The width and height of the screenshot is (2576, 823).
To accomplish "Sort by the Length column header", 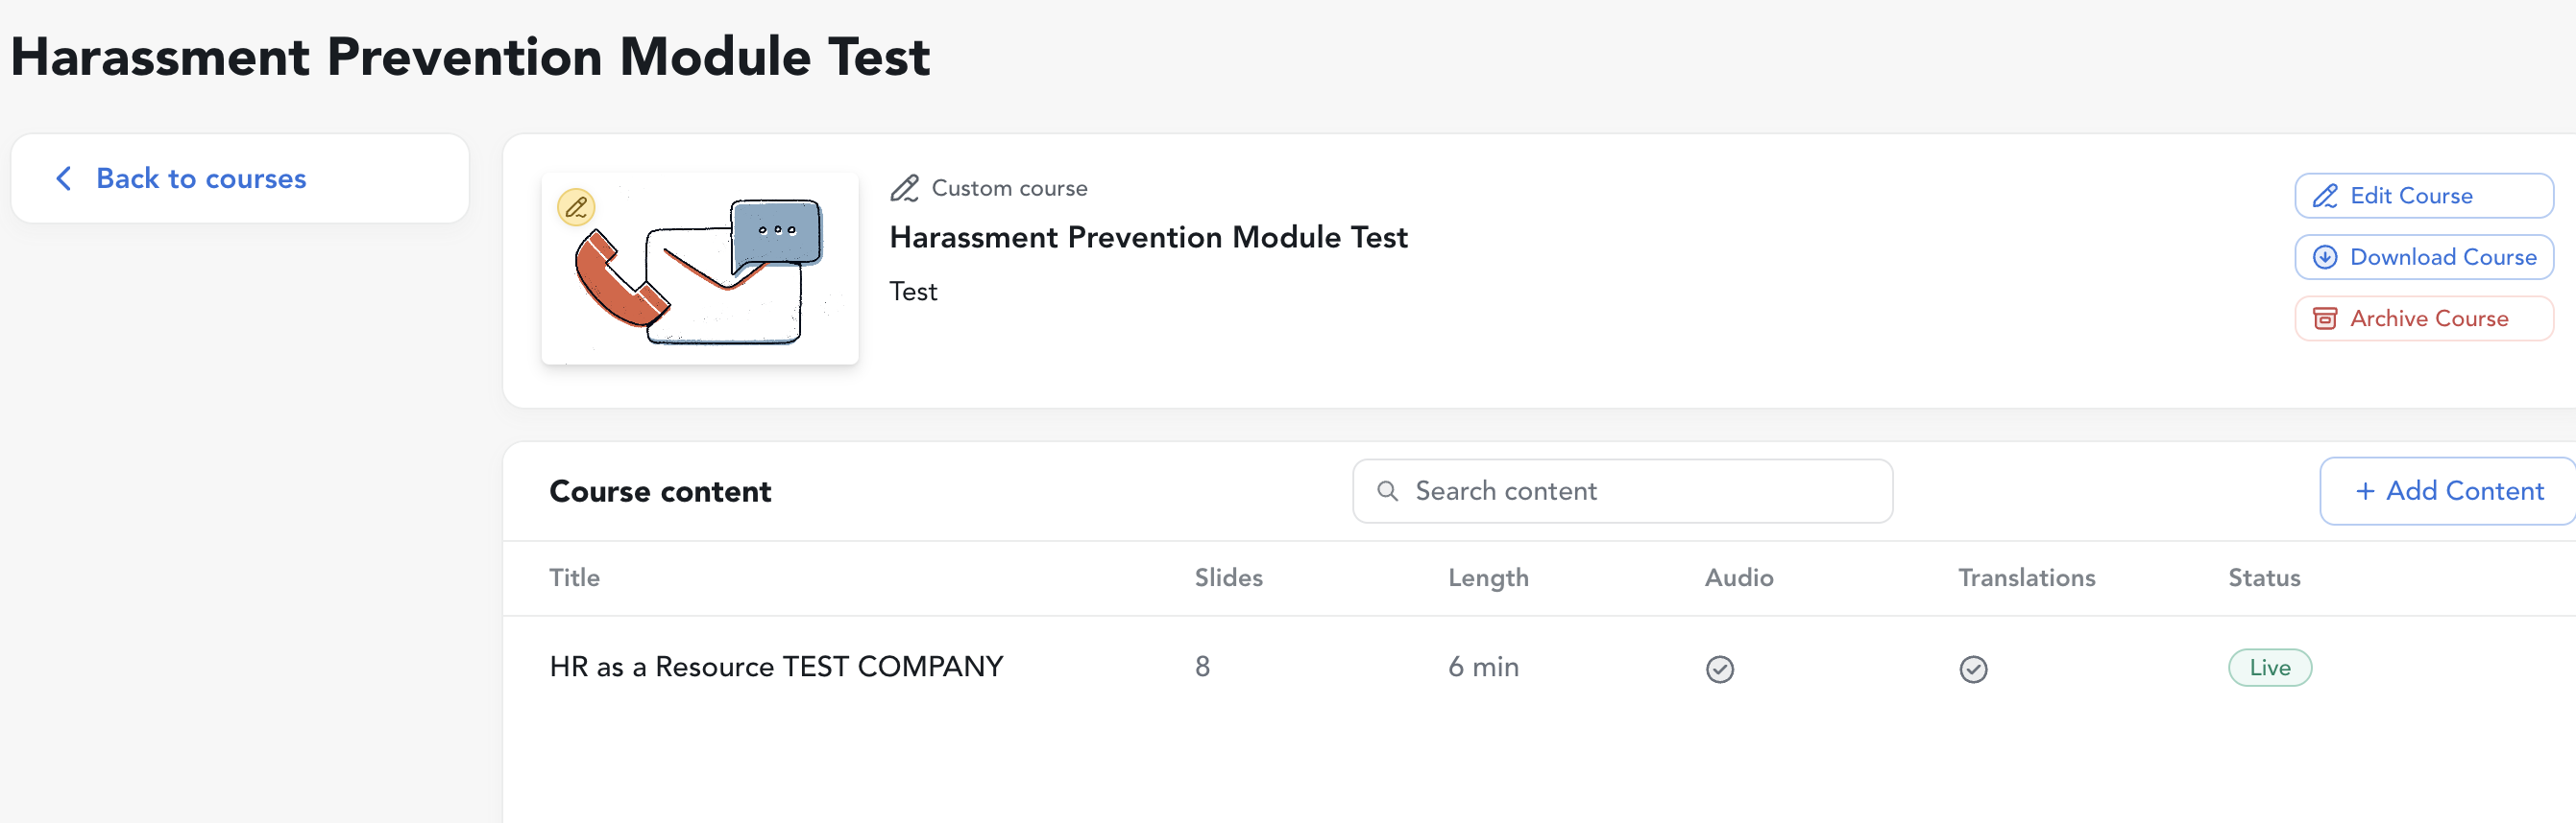I will tap(1487, 578).
